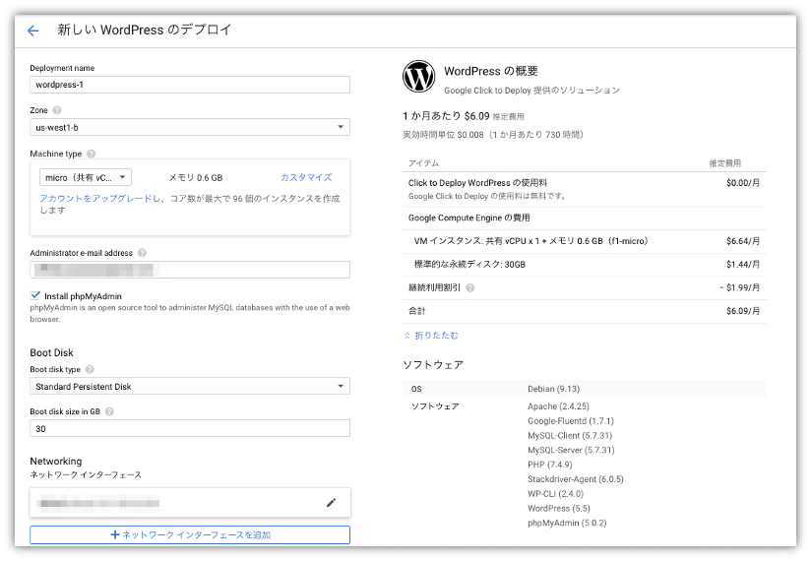Image resolution: width=811 pixels, height=561 pixels.
Task: Click the WordPress logo icon
Action: [x=418, y=77]
